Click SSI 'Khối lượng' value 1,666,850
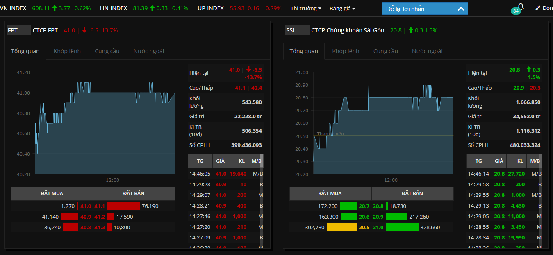 [528, 102]
